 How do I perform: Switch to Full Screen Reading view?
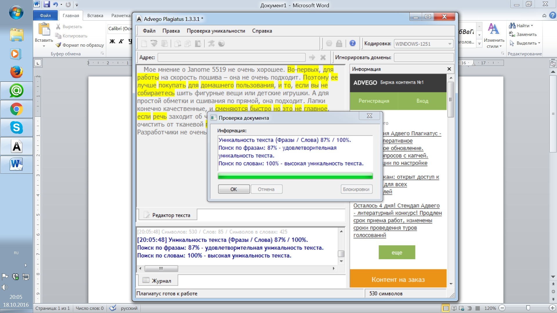pos(454,308)
